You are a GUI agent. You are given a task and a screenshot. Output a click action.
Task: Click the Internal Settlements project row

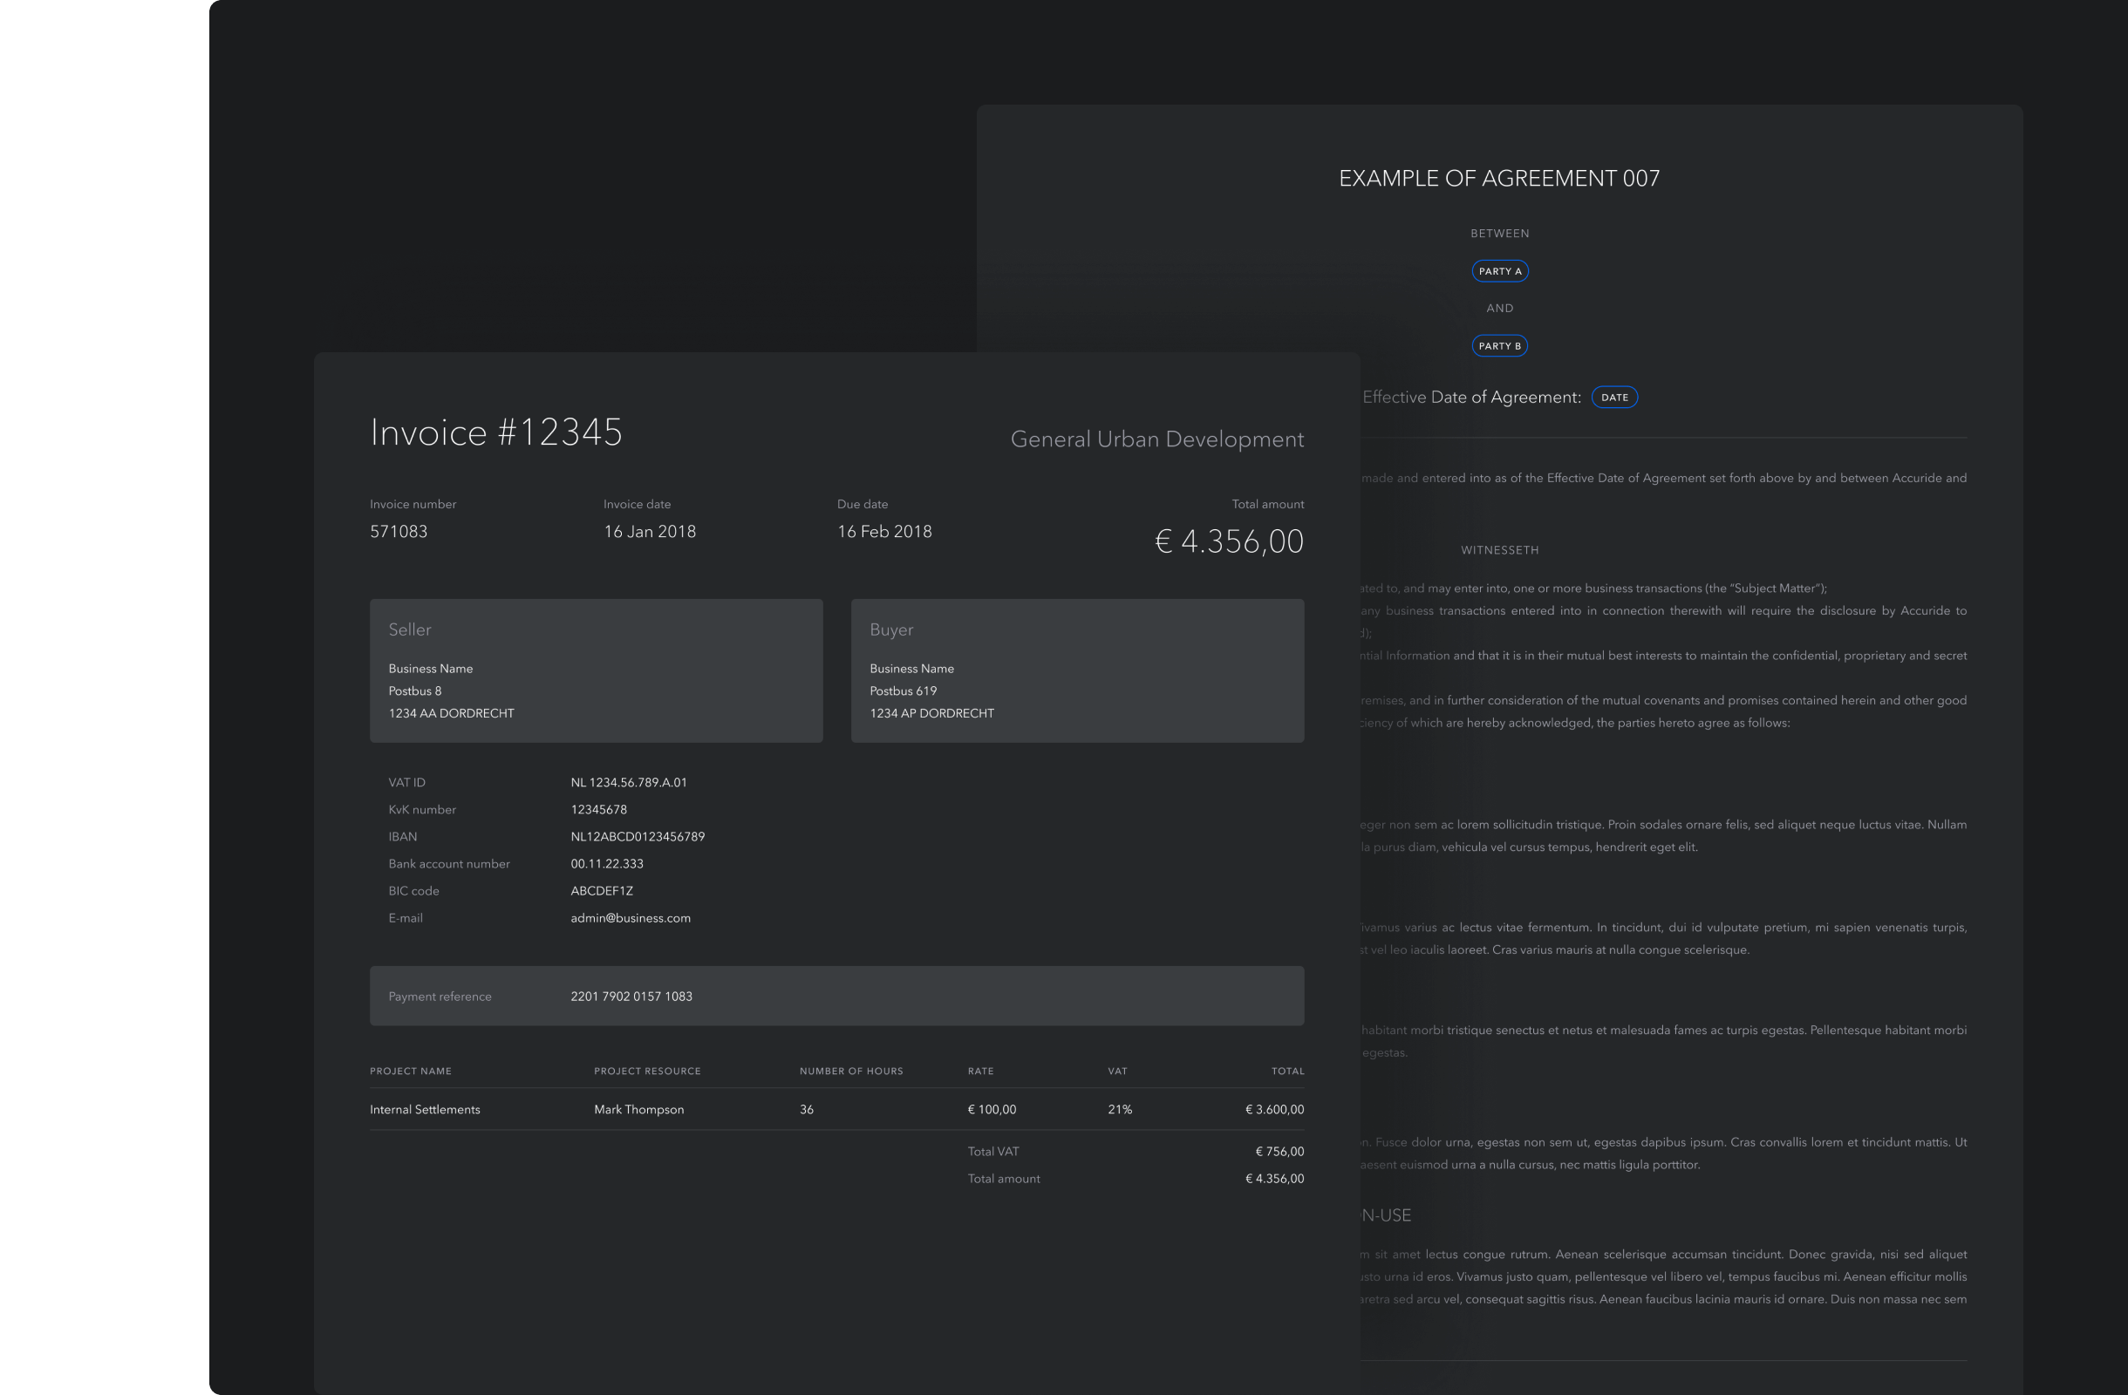(x=425, y=1109)
